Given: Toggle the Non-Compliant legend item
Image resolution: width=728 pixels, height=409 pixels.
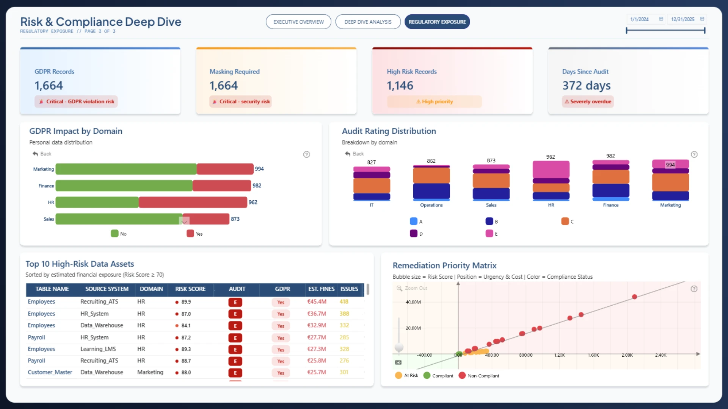Looking at the screenshot, I should click(x=462, y=376).
